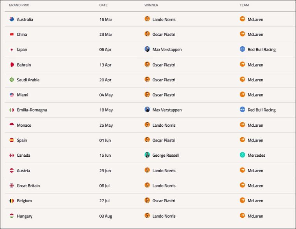Click Lando Norris's avatar in Monaco row
296x229 pixels.
pos(147,125)
